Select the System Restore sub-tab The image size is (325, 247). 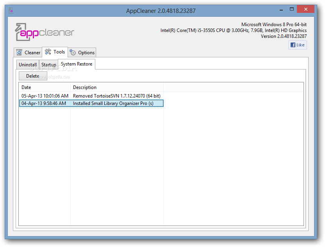point(77,64)
